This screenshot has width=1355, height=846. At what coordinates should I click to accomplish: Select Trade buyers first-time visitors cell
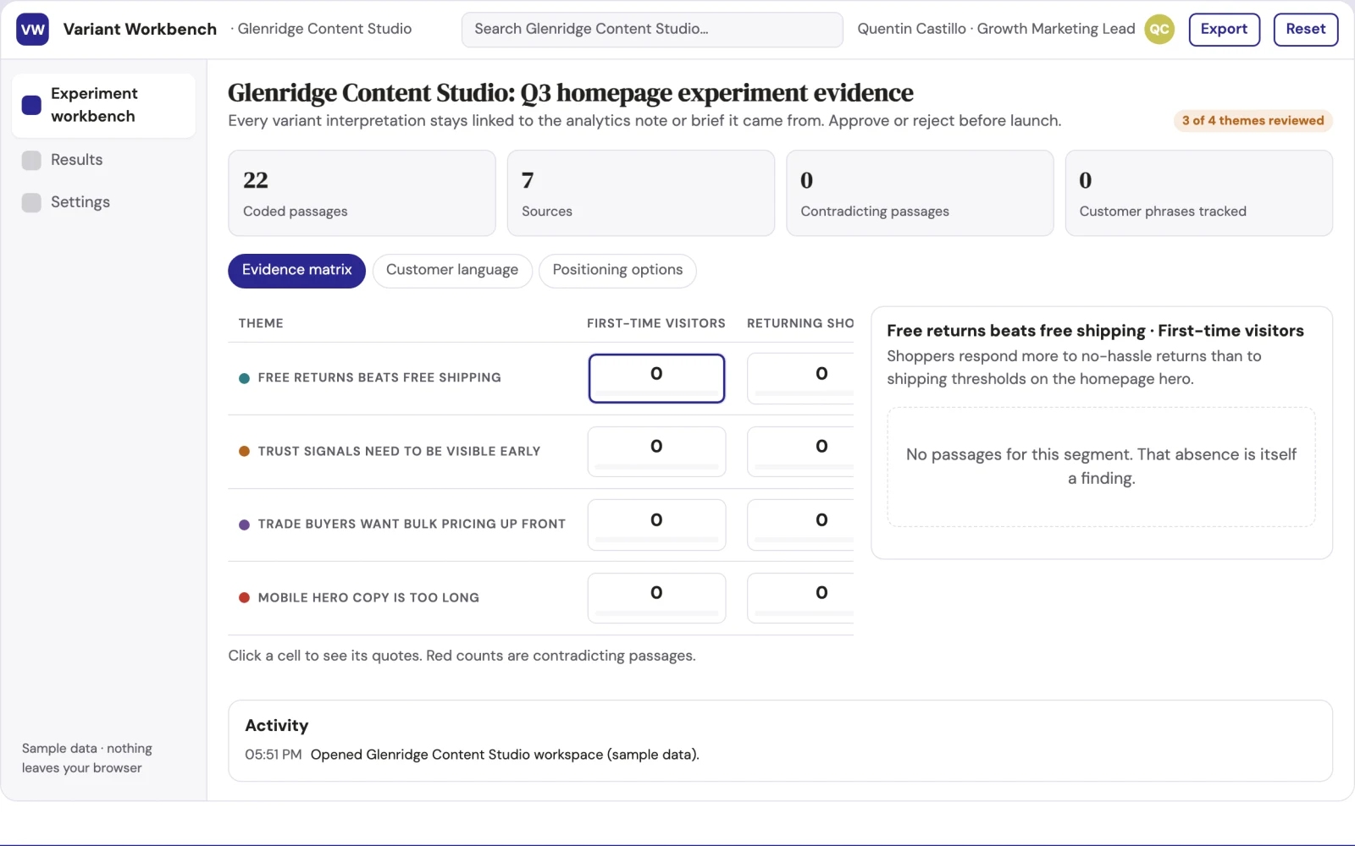pyautogui.click(x=656, y=525)
